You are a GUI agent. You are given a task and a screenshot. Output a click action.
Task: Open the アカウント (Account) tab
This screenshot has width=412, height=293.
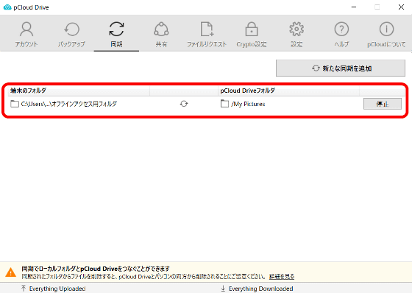(26, 34)
